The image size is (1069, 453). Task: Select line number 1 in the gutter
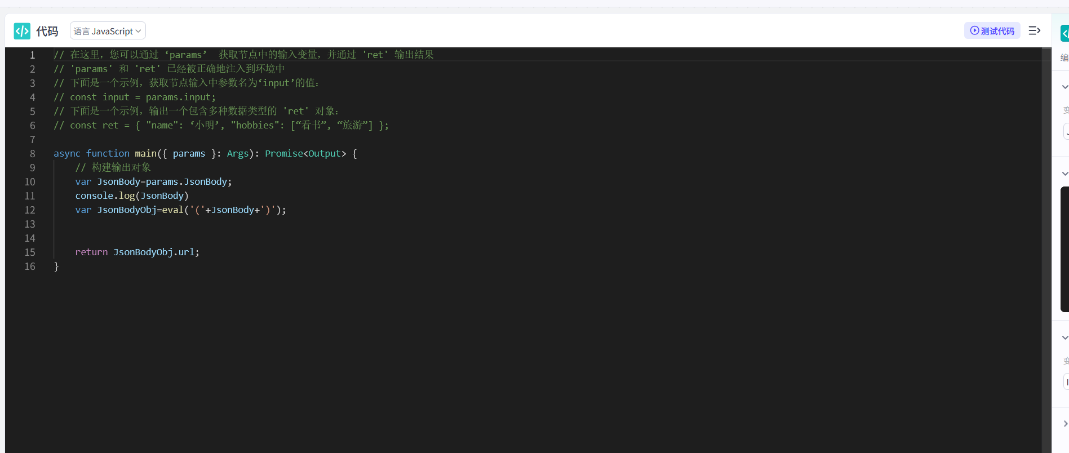33,55
